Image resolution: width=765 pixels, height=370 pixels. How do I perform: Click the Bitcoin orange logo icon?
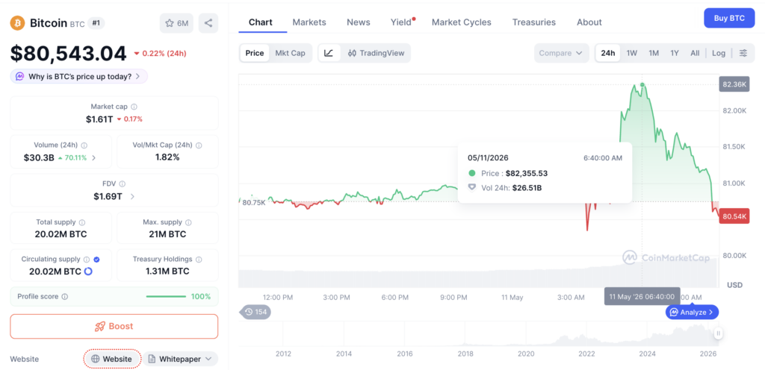pyautogui.click(x=18, y=23)
